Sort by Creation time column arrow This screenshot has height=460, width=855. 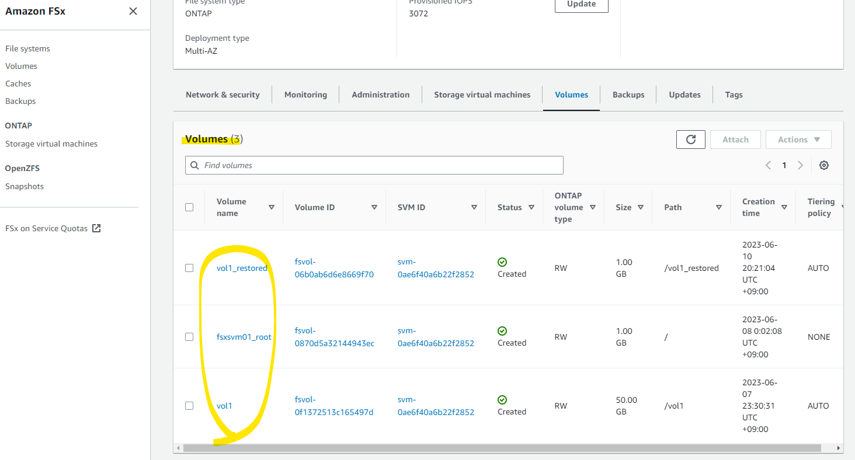point(784,207)
